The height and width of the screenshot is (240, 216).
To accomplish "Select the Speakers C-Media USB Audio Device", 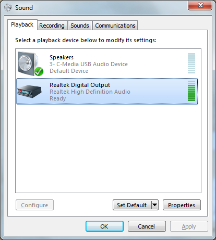I will [107, 64].
